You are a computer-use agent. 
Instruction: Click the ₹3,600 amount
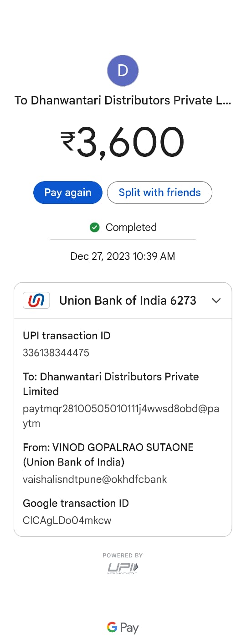(x=123, y=142)
